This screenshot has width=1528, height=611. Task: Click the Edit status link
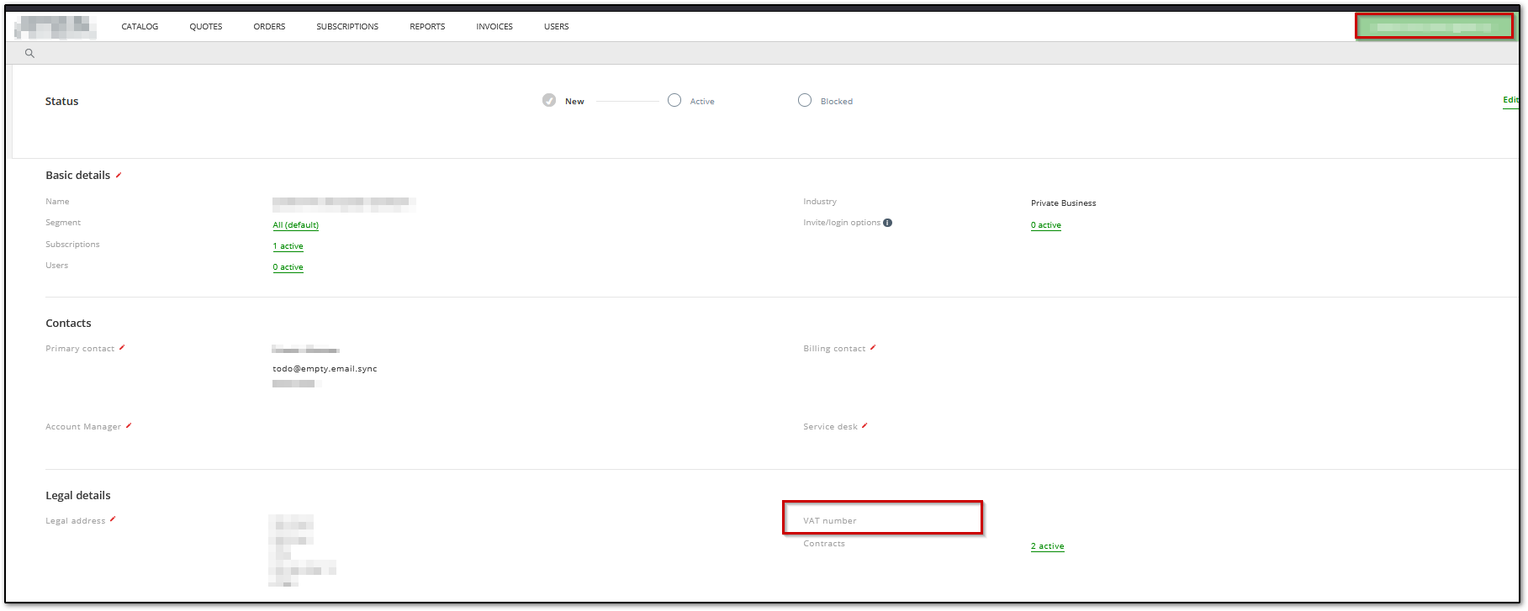[1510, 100]
